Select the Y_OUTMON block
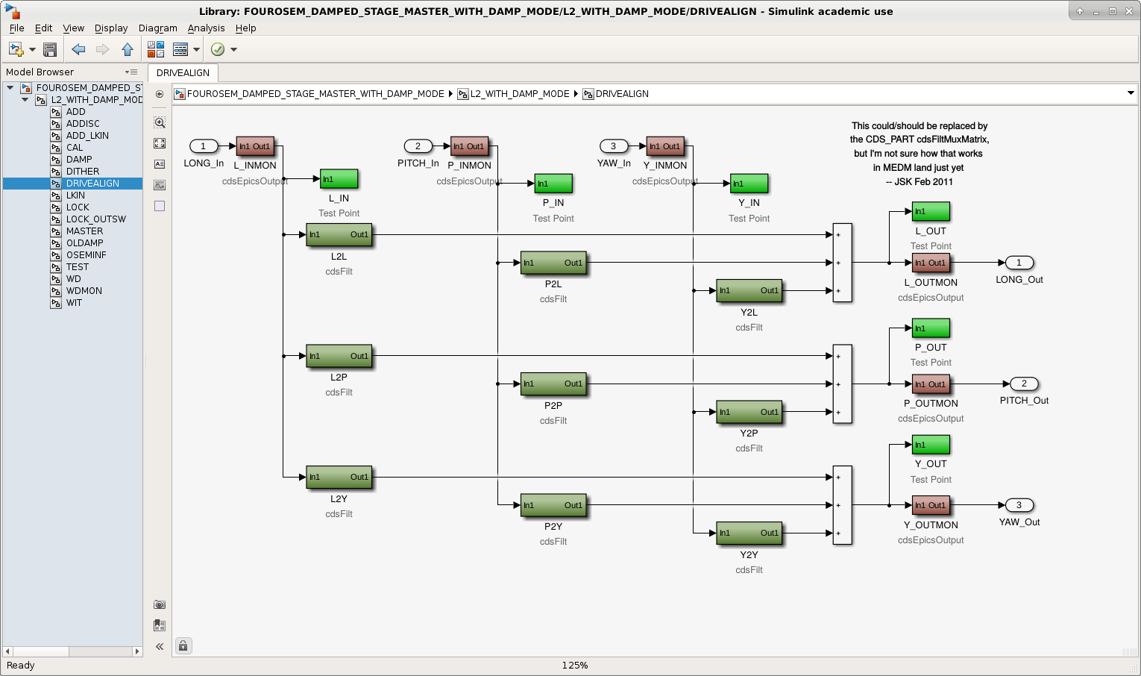1141x676 pixels. [x=931, y=505]
